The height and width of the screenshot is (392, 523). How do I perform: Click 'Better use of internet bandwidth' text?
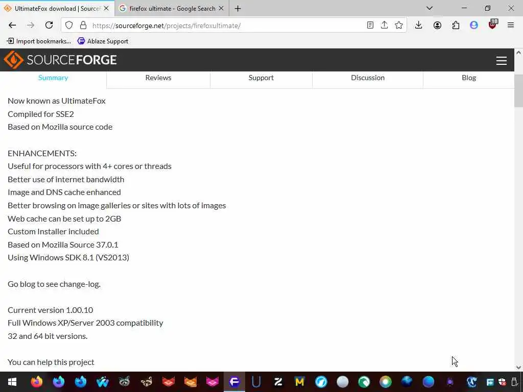66,179
